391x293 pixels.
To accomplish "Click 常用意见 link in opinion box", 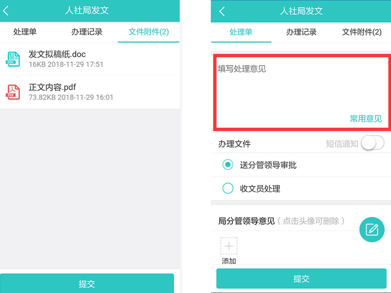I will (x=366, y=119).
